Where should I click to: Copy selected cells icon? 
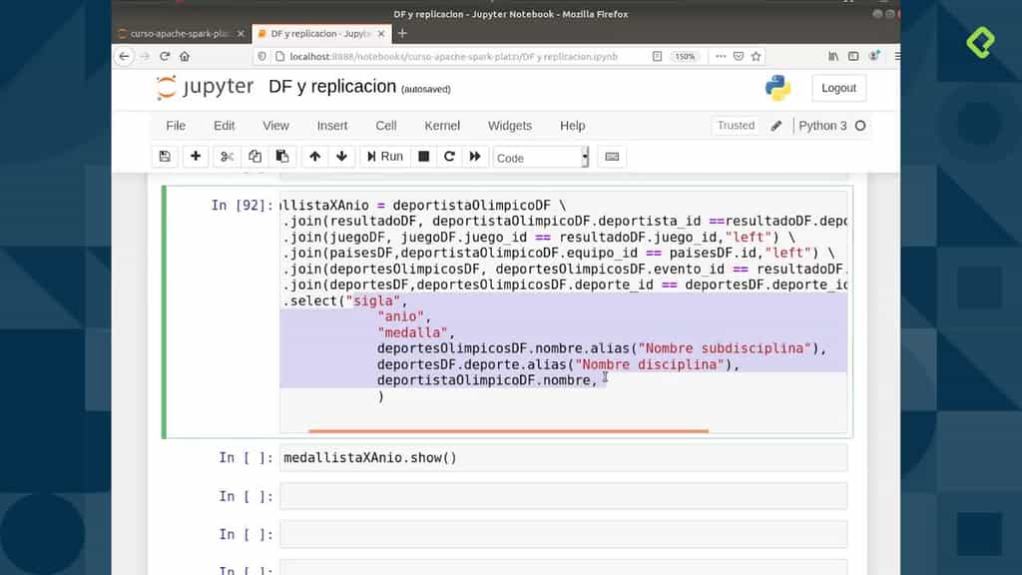click(x=255, y=157)
